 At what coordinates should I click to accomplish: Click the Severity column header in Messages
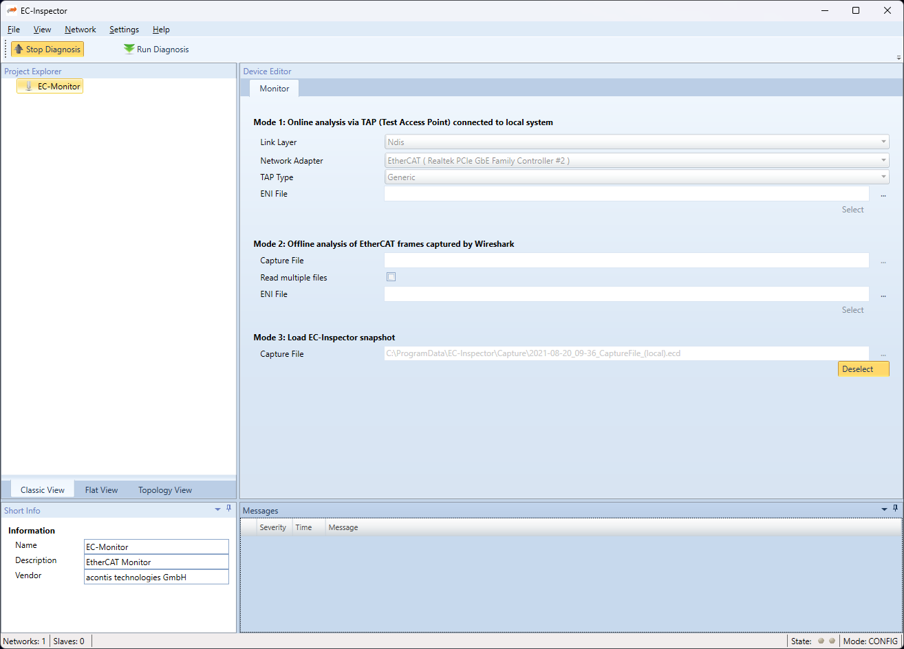(272, 527)
